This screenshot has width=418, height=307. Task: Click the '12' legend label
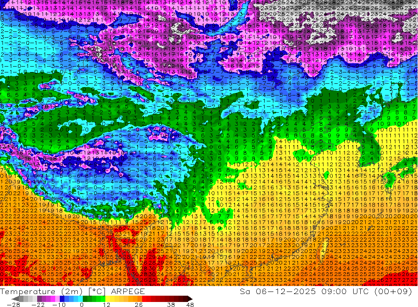pos(107,305)
